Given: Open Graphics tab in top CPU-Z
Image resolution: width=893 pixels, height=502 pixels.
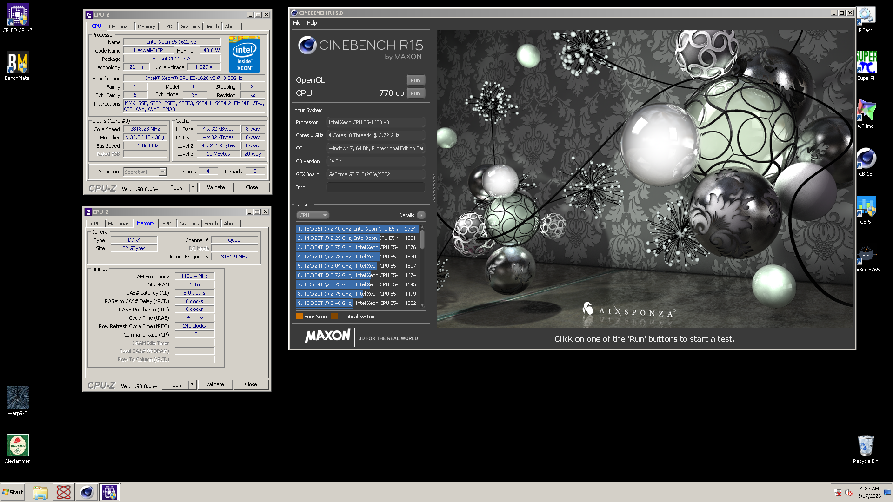Looking at the screenshot, I should [190, 26].
